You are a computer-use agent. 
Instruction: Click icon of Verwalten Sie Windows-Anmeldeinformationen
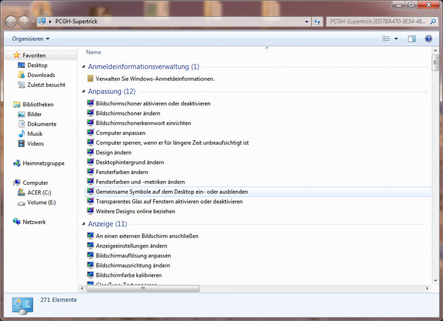(x=90, y=79)
